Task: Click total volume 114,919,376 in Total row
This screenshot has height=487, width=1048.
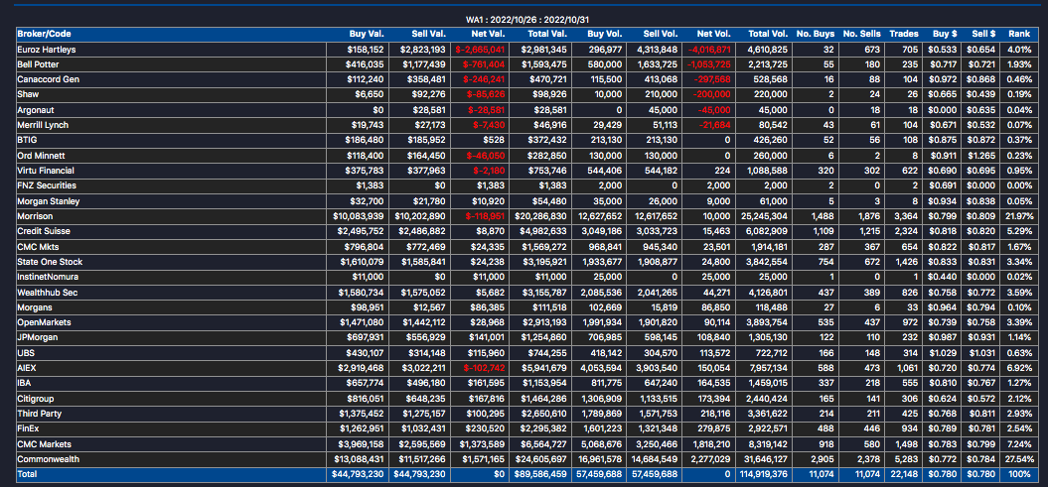Action: [763, 474]
